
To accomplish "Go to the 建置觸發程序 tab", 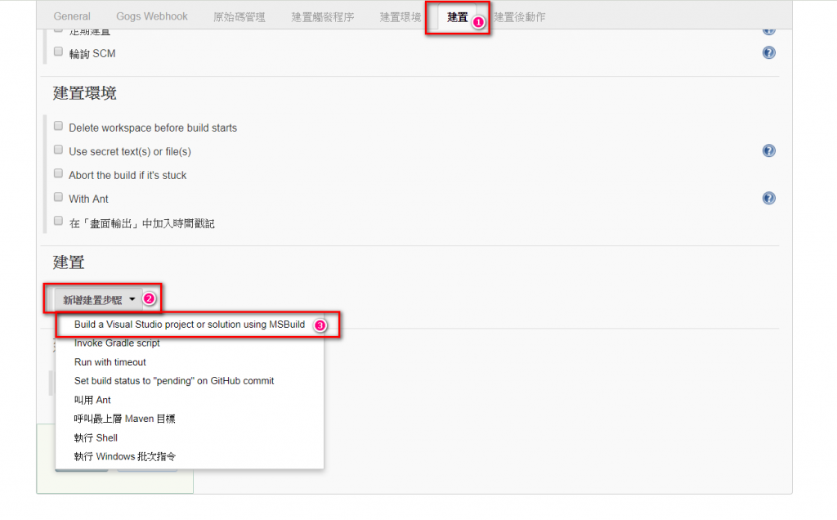I will click(x=322, y=17).
